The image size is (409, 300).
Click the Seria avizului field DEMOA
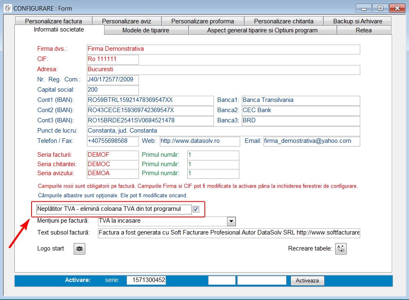(113, 174)
